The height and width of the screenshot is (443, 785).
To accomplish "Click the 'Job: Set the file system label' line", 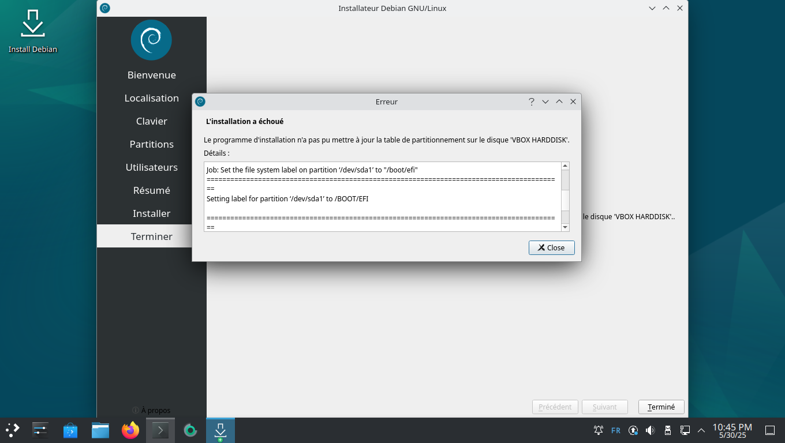I will pos(312,170).
